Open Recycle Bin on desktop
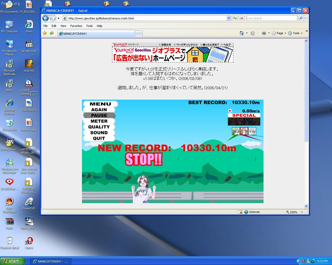This screenshot has height=265, width=332. pos(9,125)
